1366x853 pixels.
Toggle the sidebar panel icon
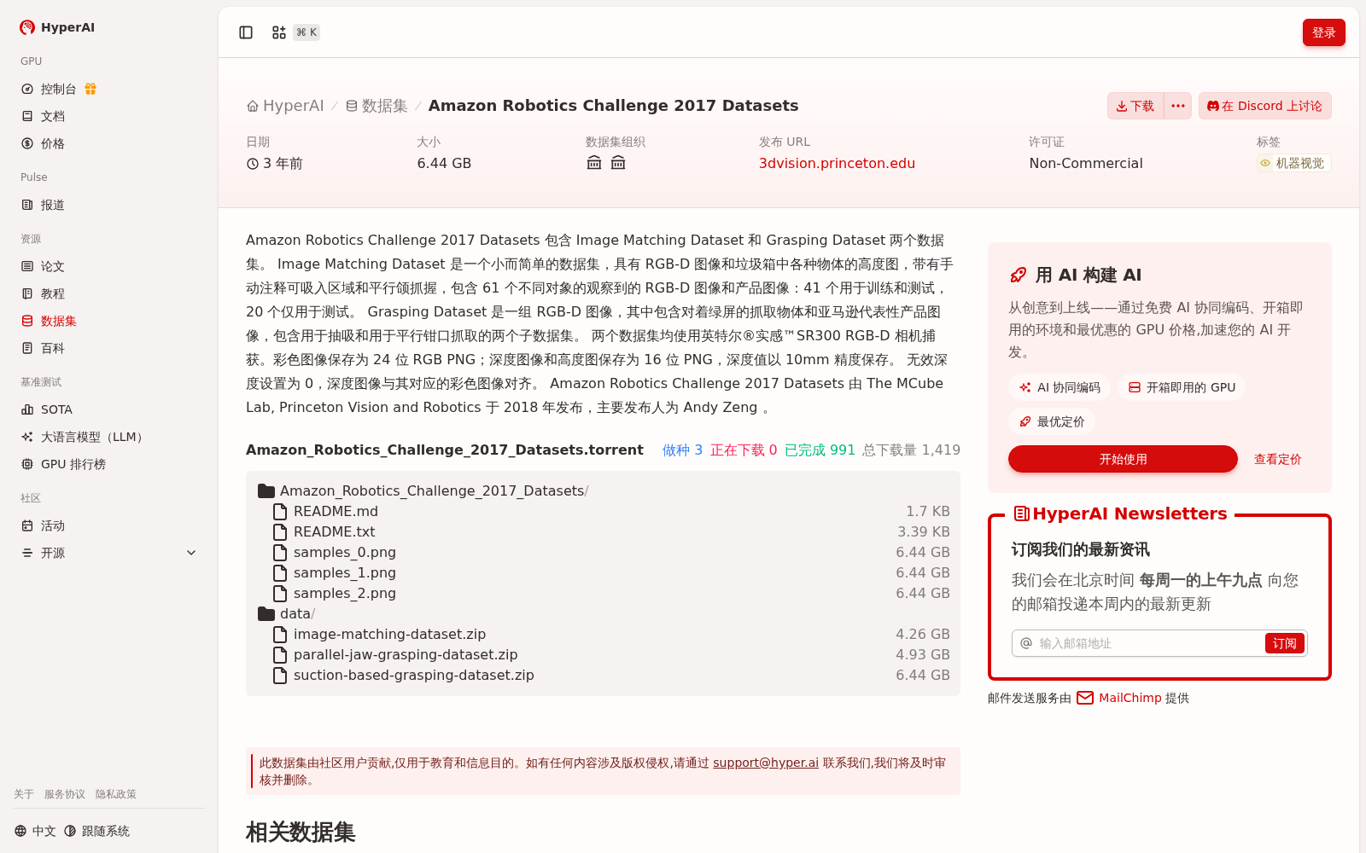[x=246, y=32]
